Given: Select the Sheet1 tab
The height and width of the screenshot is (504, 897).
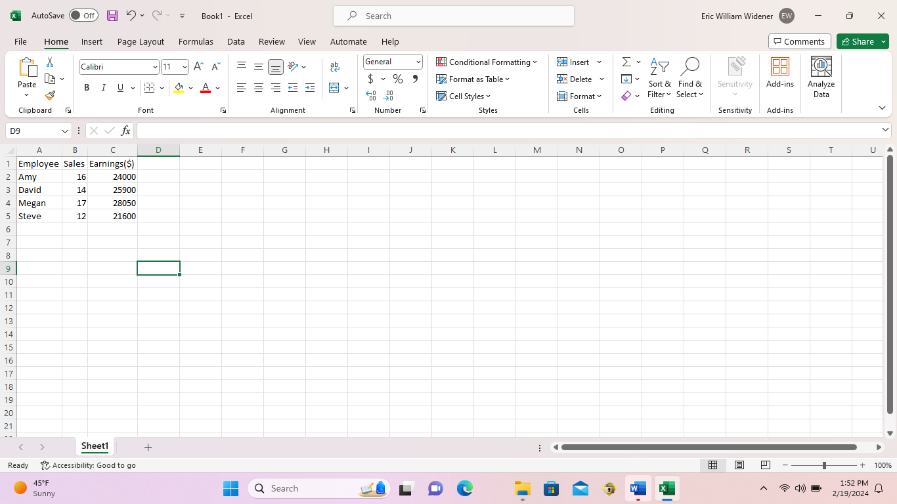Looking at the screenshot, I should pos(95,446).
